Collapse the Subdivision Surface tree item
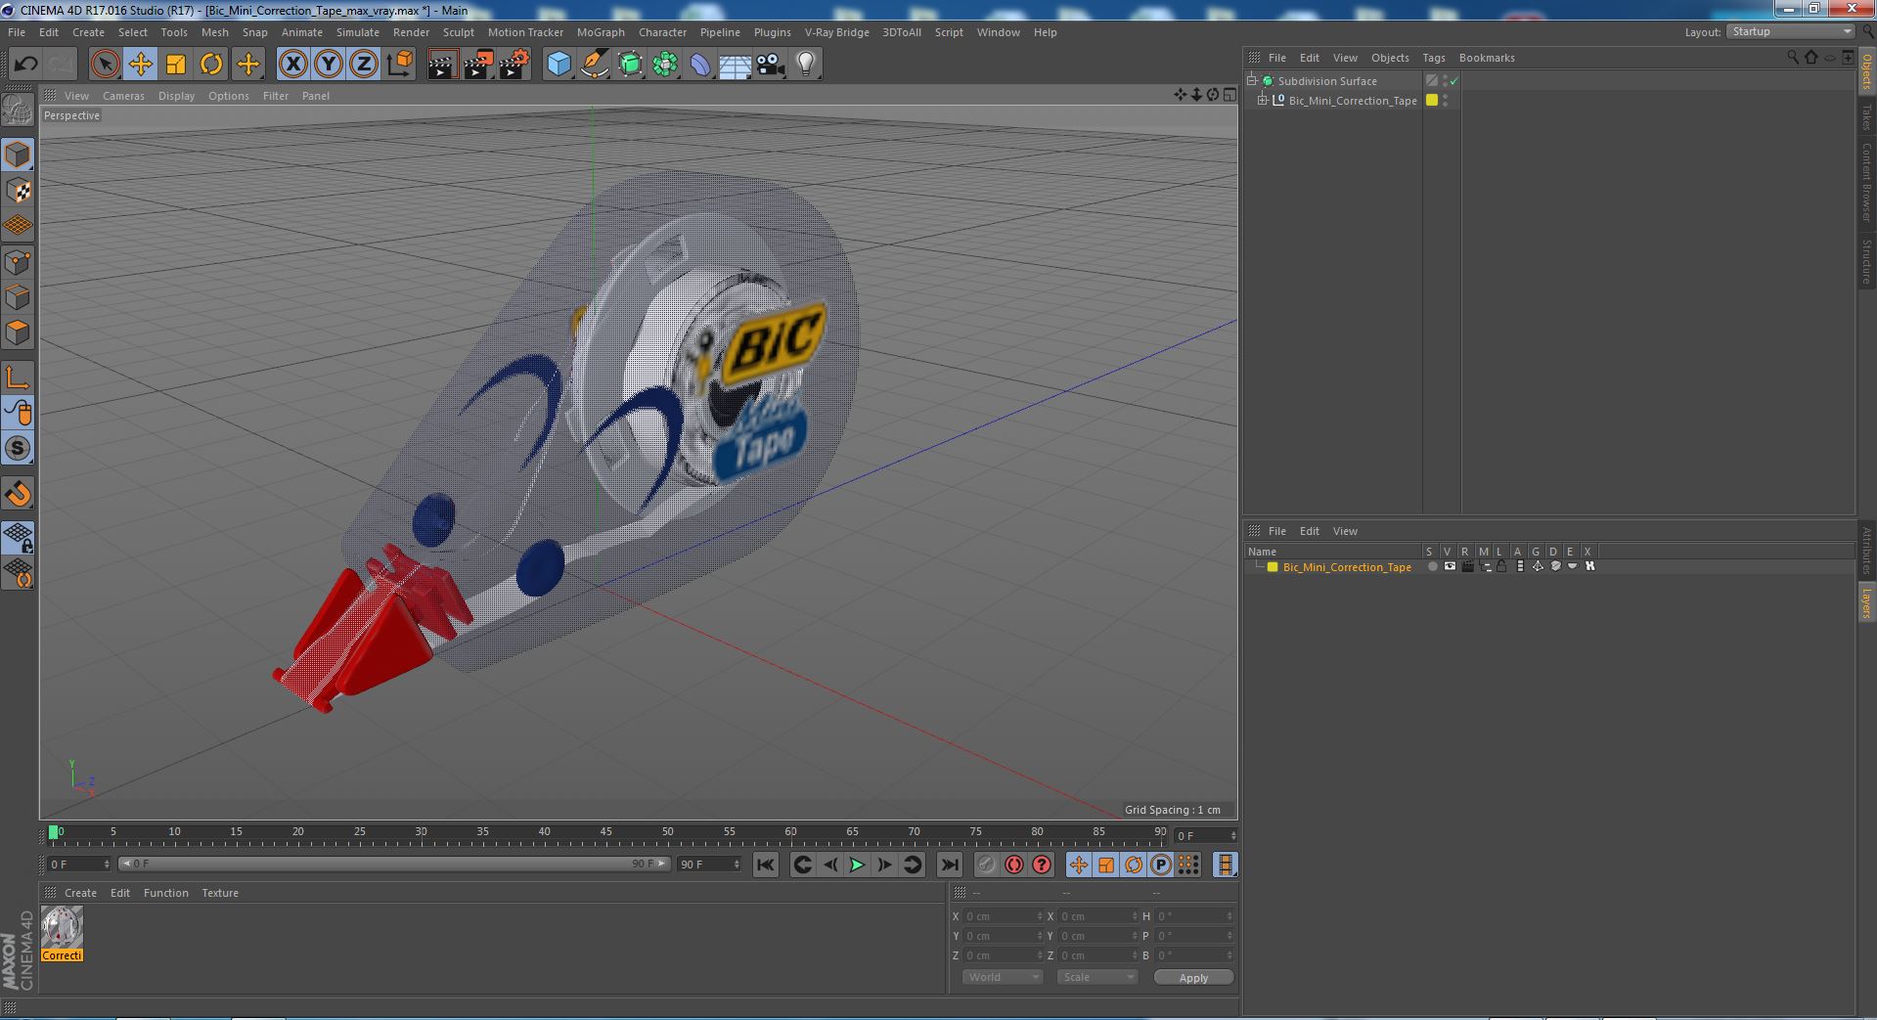 [x=1252, y=80]
